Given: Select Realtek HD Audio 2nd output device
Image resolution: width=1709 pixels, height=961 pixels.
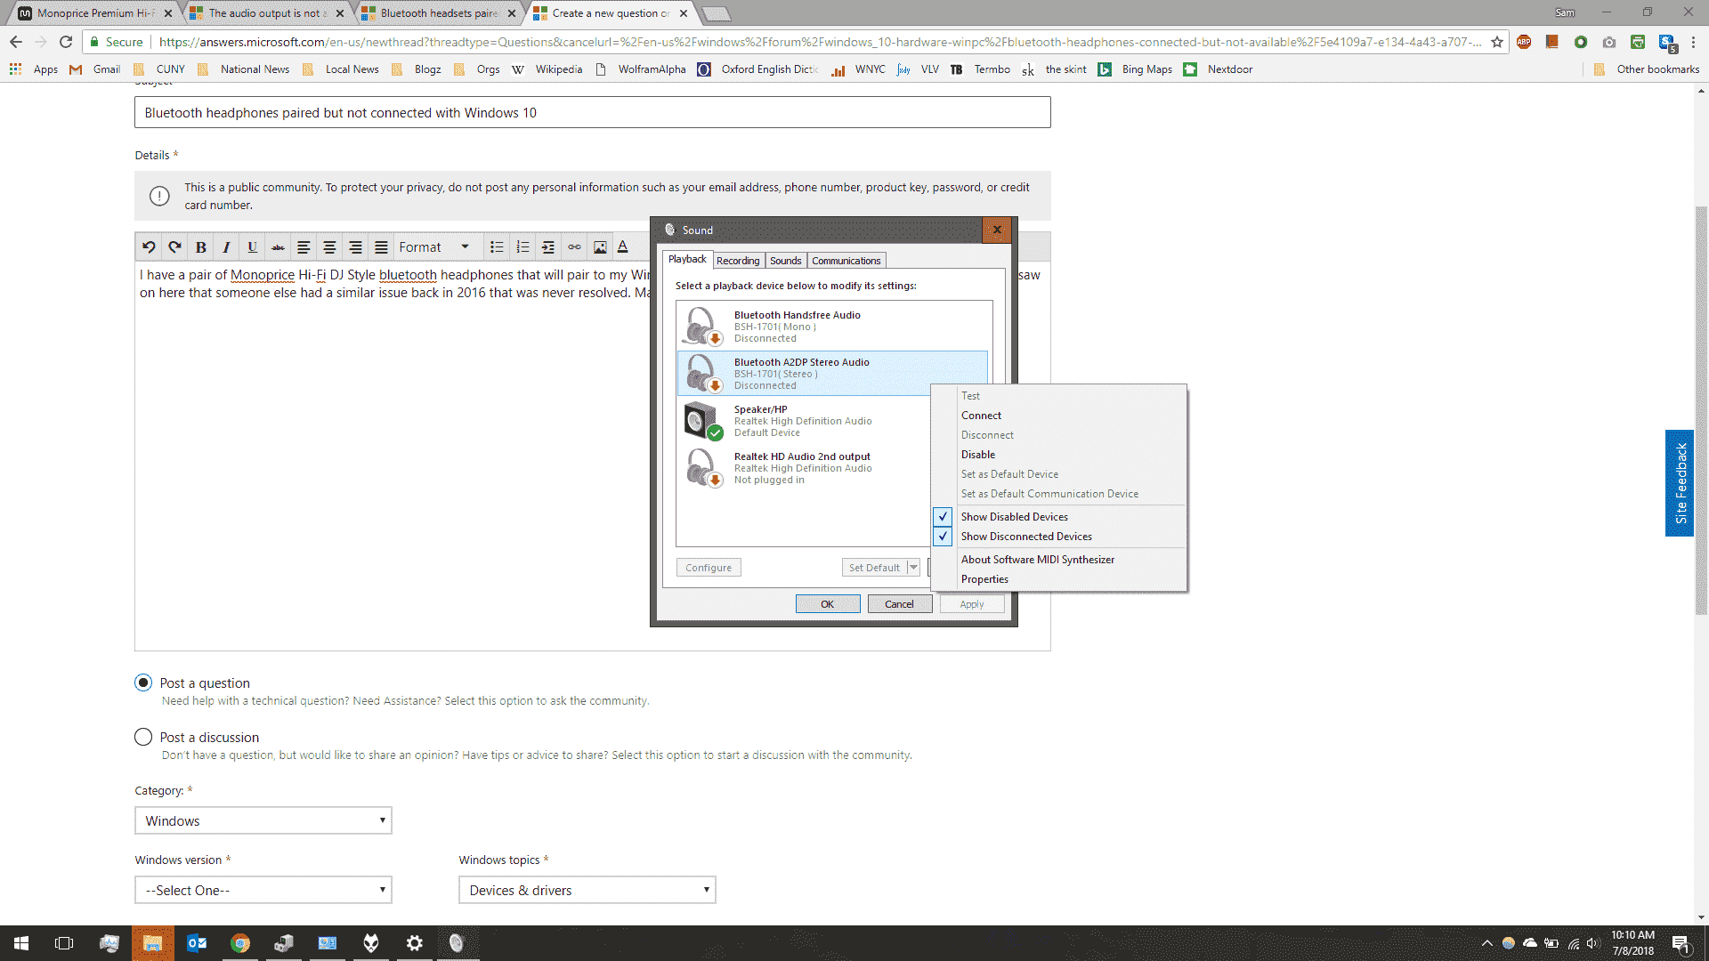Looking at the screenshot, I should 804,468.
